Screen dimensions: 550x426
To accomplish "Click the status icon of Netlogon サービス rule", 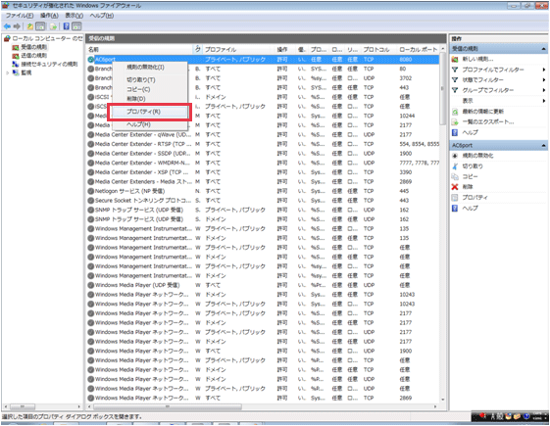I will 90,191.
